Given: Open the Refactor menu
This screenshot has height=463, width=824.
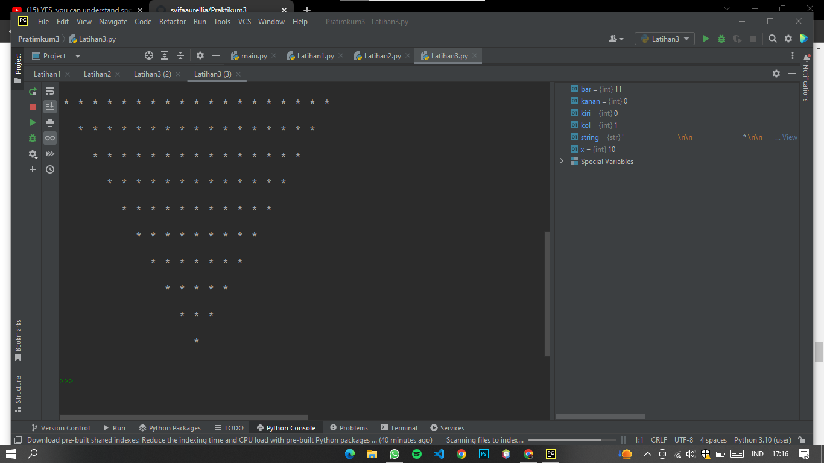Looking at the screenshot, I should [x=173, y=21].
